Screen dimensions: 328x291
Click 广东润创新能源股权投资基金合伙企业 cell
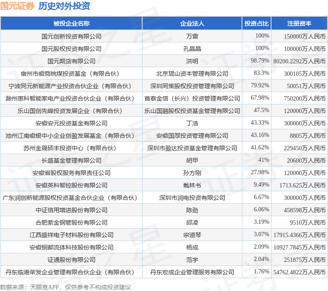coord(72,198)
